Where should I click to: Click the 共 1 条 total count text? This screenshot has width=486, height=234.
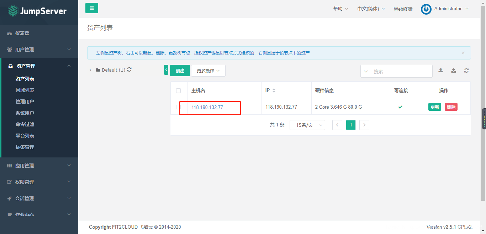[x=277, y=125]
